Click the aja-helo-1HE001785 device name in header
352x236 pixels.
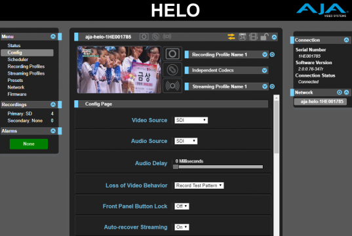coord(108,37)
